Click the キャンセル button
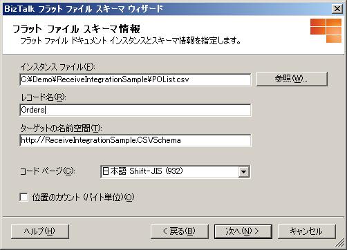 [x=307, y=231]
